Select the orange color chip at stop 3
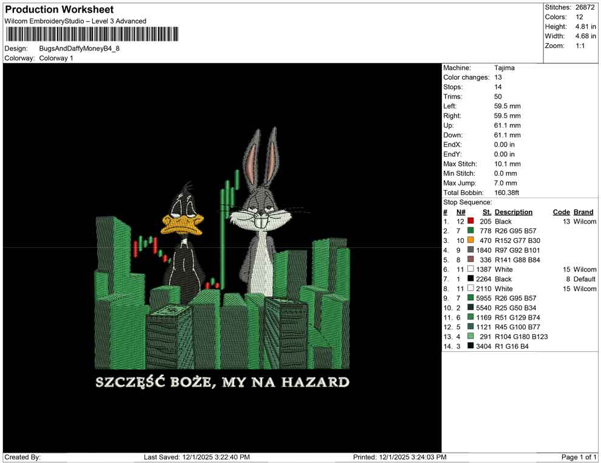 [x=470, y=241]
